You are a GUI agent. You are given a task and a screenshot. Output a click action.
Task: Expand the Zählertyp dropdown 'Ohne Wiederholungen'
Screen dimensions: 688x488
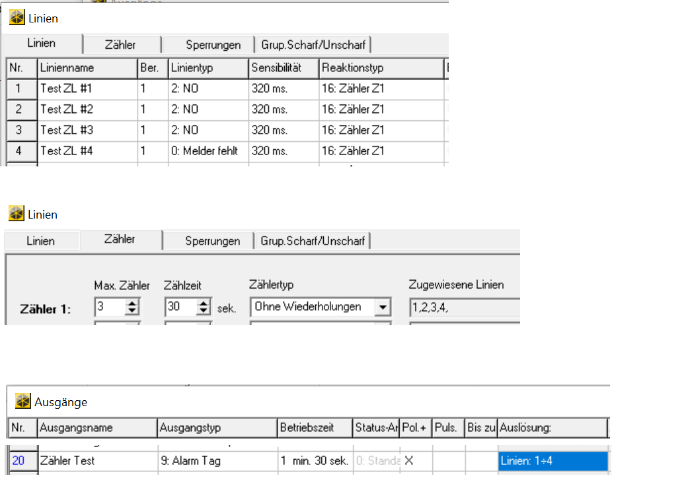coord(381,307)
